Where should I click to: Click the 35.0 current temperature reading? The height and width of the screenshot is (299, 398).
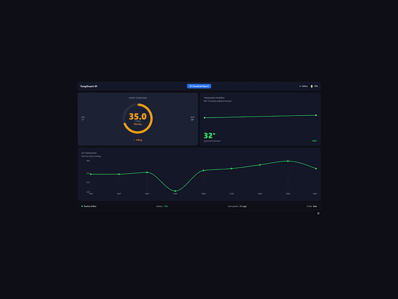pyautogui.click(x=137, y=116)
